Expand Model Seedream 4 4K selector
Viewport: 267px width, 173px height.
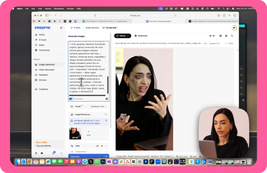coord(89,106)
